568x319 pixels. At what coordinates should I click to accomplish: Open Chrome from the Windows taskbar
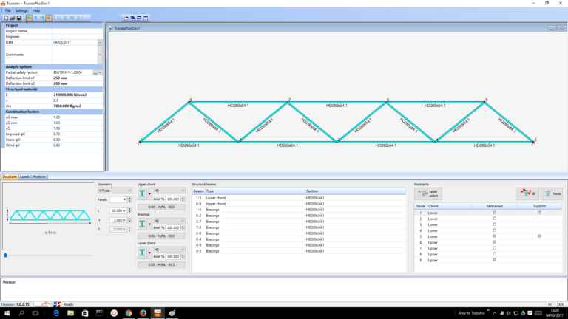(x=129, y=313)
